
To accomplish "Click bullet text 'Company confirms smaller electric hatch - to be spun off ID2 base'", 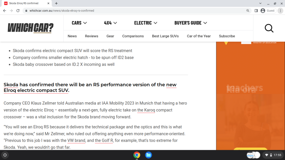I will [x=73, y=57].
